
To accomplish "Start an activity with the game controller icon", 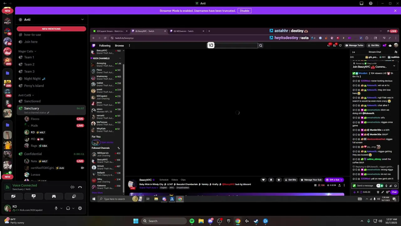I will click(x=54, y=196).
